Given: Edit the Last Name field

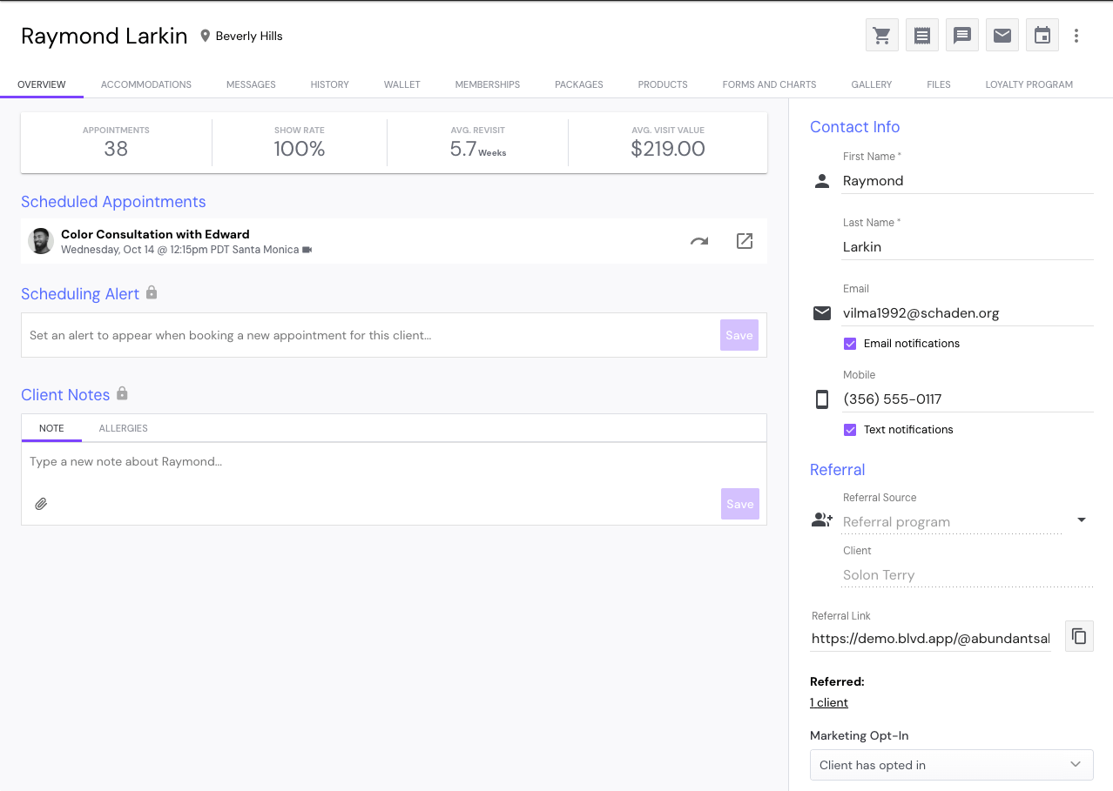Looking at the screenshot, I should (x=968, y=247).
